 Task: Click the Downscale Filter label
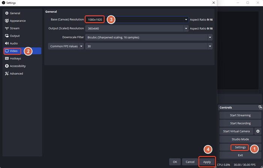click(x=73, y=37)
